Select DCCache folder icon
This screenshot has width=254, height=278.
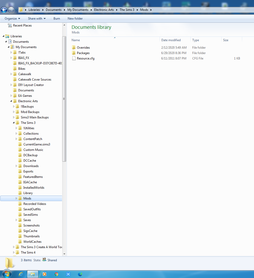pos(20,161)
